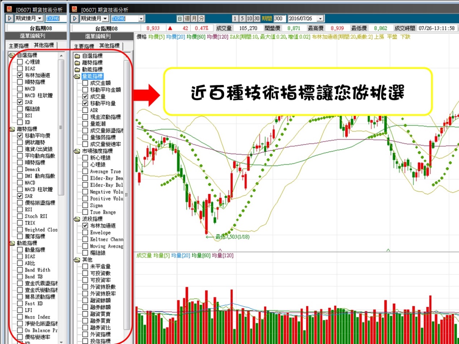The width and height of the screenshot is (459, 344).
Task: Collapse the 動能指標 folder in the left window
Action: [x=12, y=243]
